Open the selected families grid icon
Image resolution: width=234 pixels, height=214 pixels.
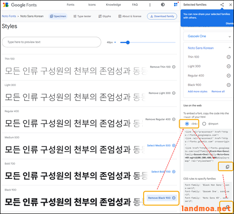point(176,4)
